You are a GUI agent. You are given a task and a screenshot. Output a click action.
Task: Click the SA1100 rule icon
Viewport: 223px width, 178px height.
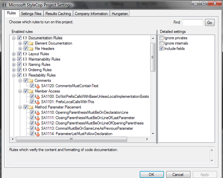click(37, 97)
